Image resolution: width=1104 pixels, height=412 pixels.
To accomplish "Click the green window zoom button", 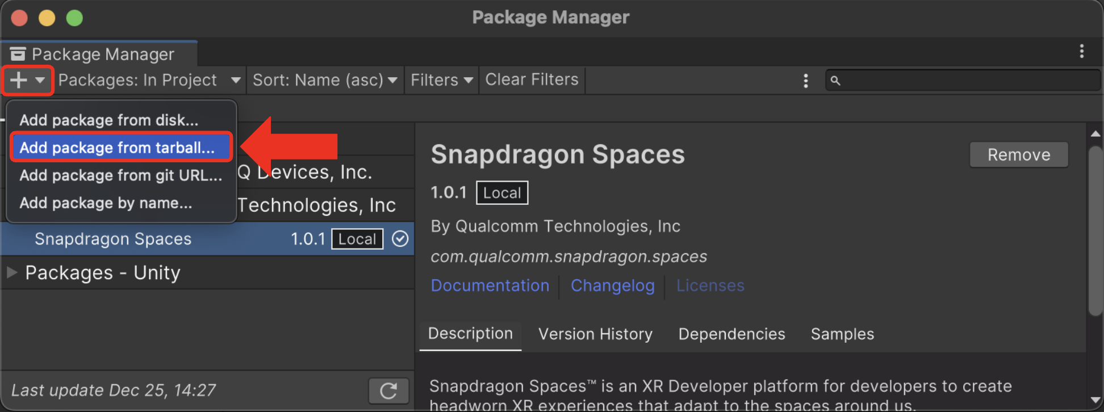I will coord(74,18).
